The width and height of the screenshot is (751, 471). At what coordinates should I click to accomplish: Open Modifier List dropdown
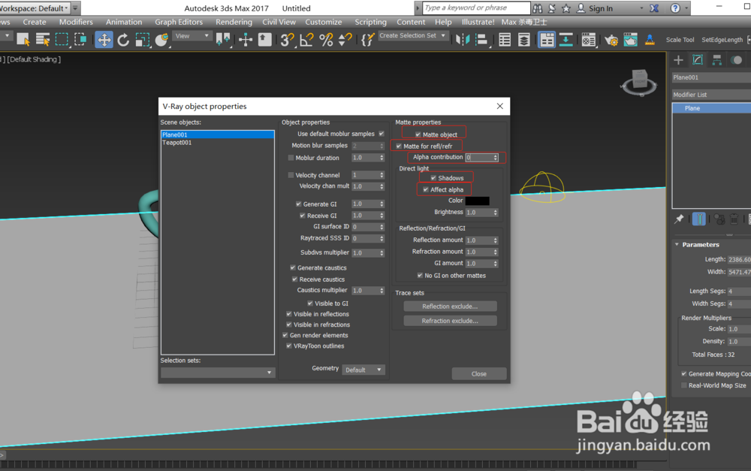click(711, 95)
